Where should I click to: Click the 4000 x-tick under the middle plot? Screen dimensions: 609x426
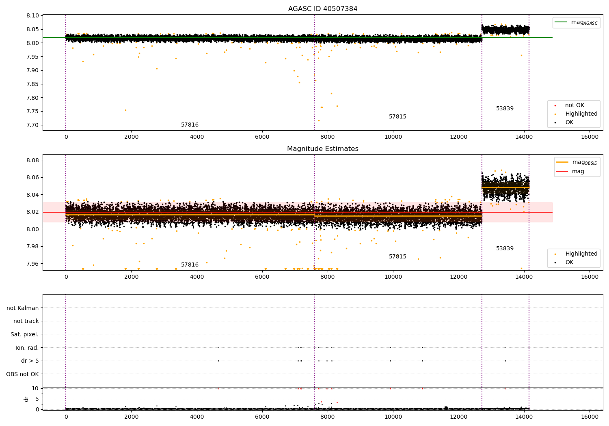pos(197,277)
